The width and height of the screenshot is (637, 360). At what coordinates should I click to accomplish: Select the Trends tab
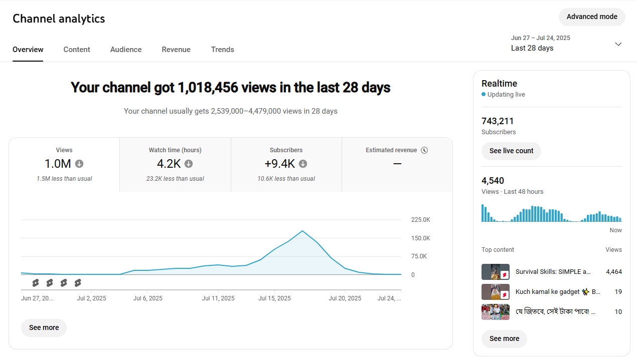point(222,50)
